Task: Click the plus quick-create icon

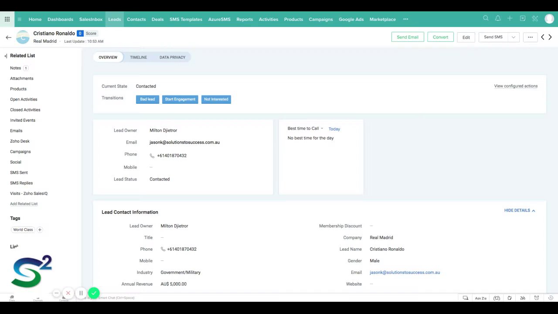Action: (510, 18)
